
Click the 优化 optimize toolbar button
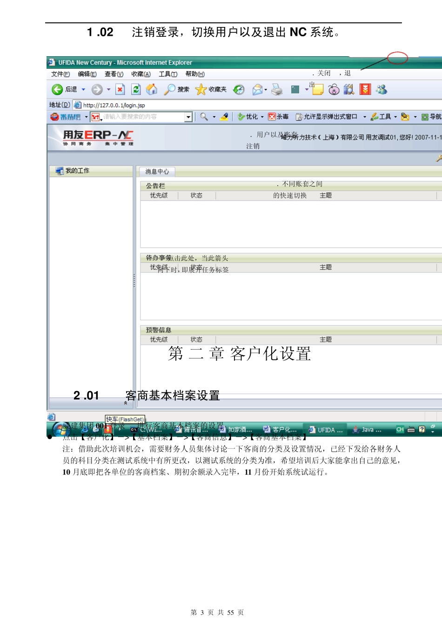click(248, 117)
